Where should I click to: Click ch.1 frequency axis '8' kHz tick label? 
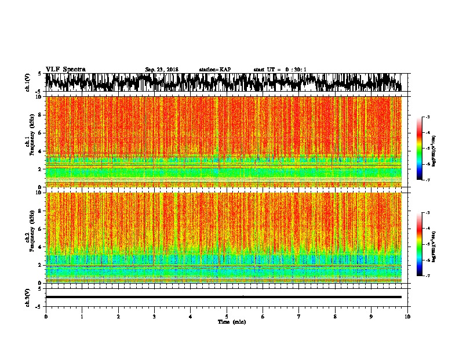pyautogui.click(x=40, y=115)
